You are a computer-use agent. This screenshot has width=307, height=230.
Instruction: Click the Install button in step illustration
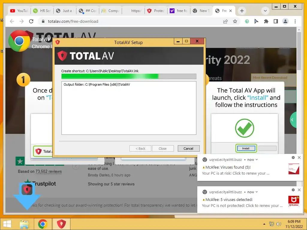(246, 149)
